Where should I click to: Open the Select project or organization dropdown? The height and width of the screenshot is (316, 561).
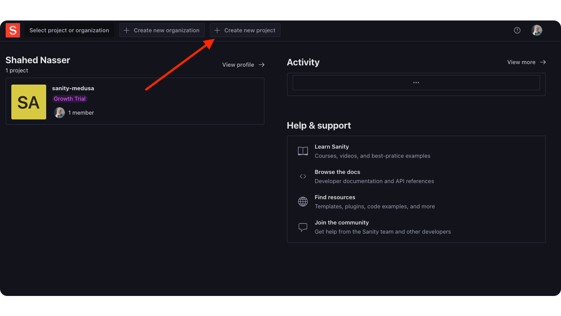click(69, 30)
